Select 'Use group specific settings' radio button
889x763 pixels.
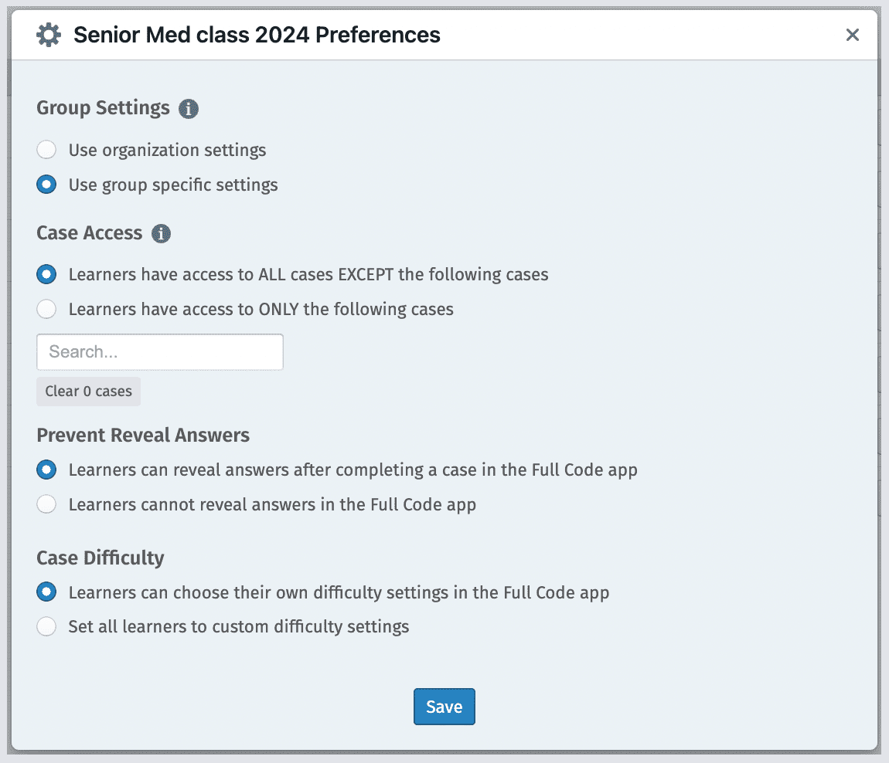(x=46, y=185)
